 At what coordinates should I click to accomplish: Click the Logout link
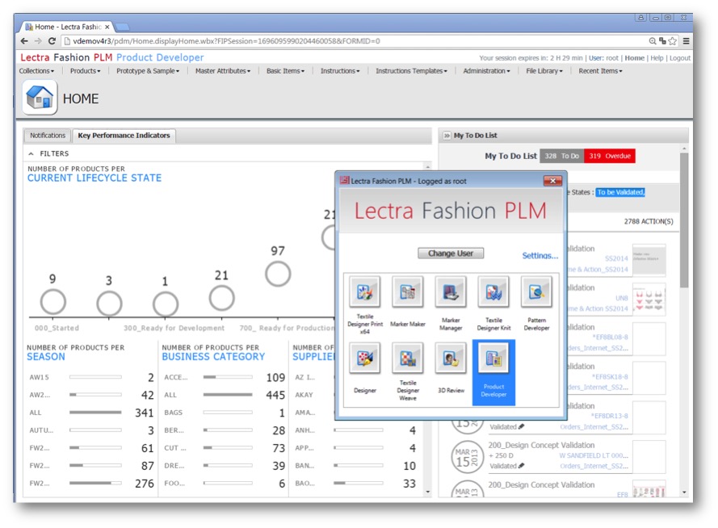(680, 58)
